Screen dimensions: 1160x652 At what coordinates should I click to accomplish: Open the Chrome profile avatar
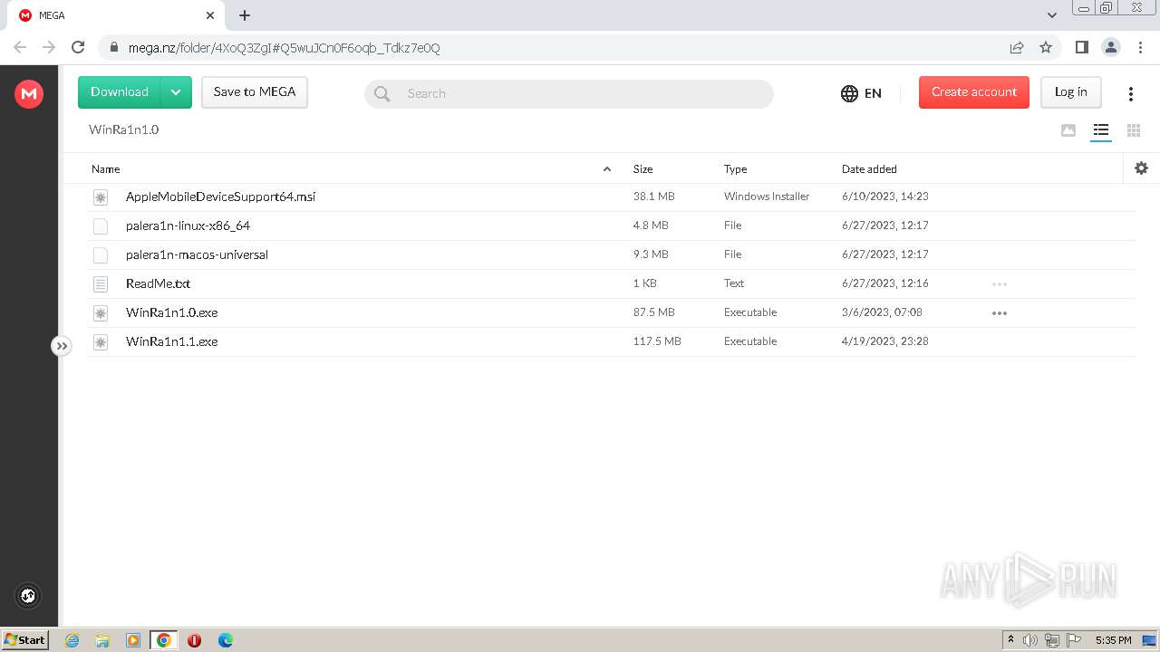click(x=1111, y=47)
